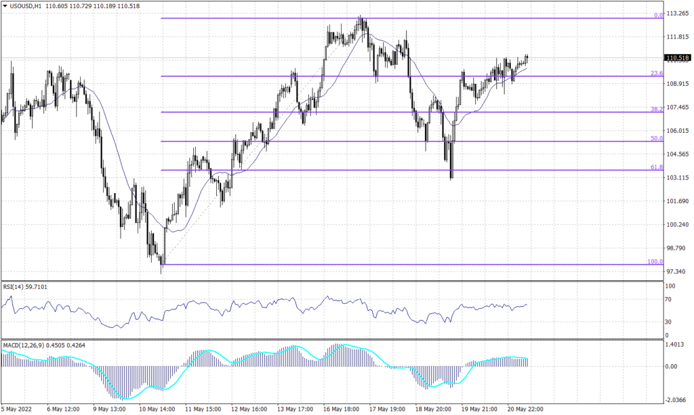The image size is (694, 415).
Task: Click the 20 May 22:00 timestamp label
Action: [527, 409]
